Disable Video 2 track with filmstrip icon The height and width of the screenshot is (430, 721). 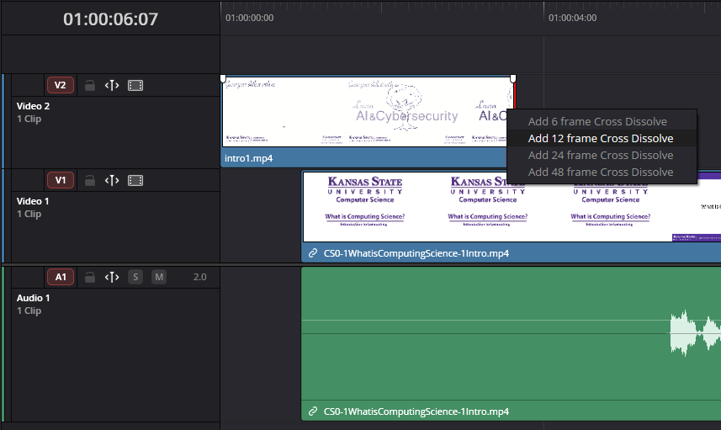point(135,85)
